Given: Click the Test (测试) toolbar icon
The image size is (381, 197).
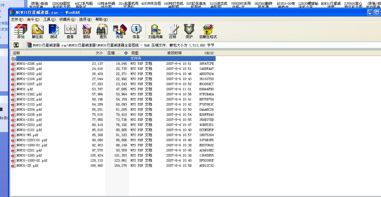Looking at the screenshot, I should tap(54, 31).
